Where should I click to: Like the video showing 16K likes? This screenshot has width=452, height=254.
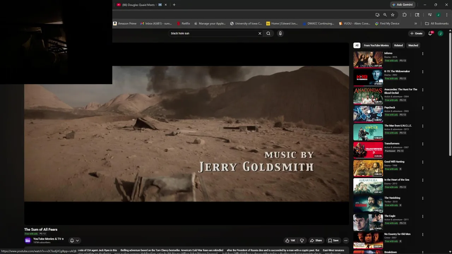[290, 241]
